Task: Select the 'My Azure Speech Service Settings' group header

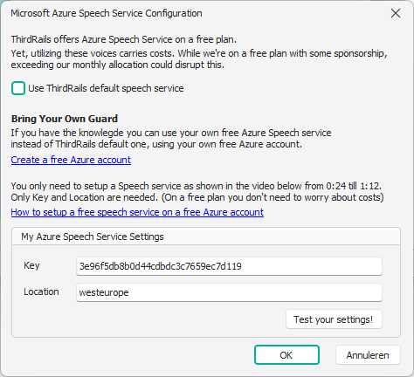Action: pyautogui.click(x=93, y=236)
